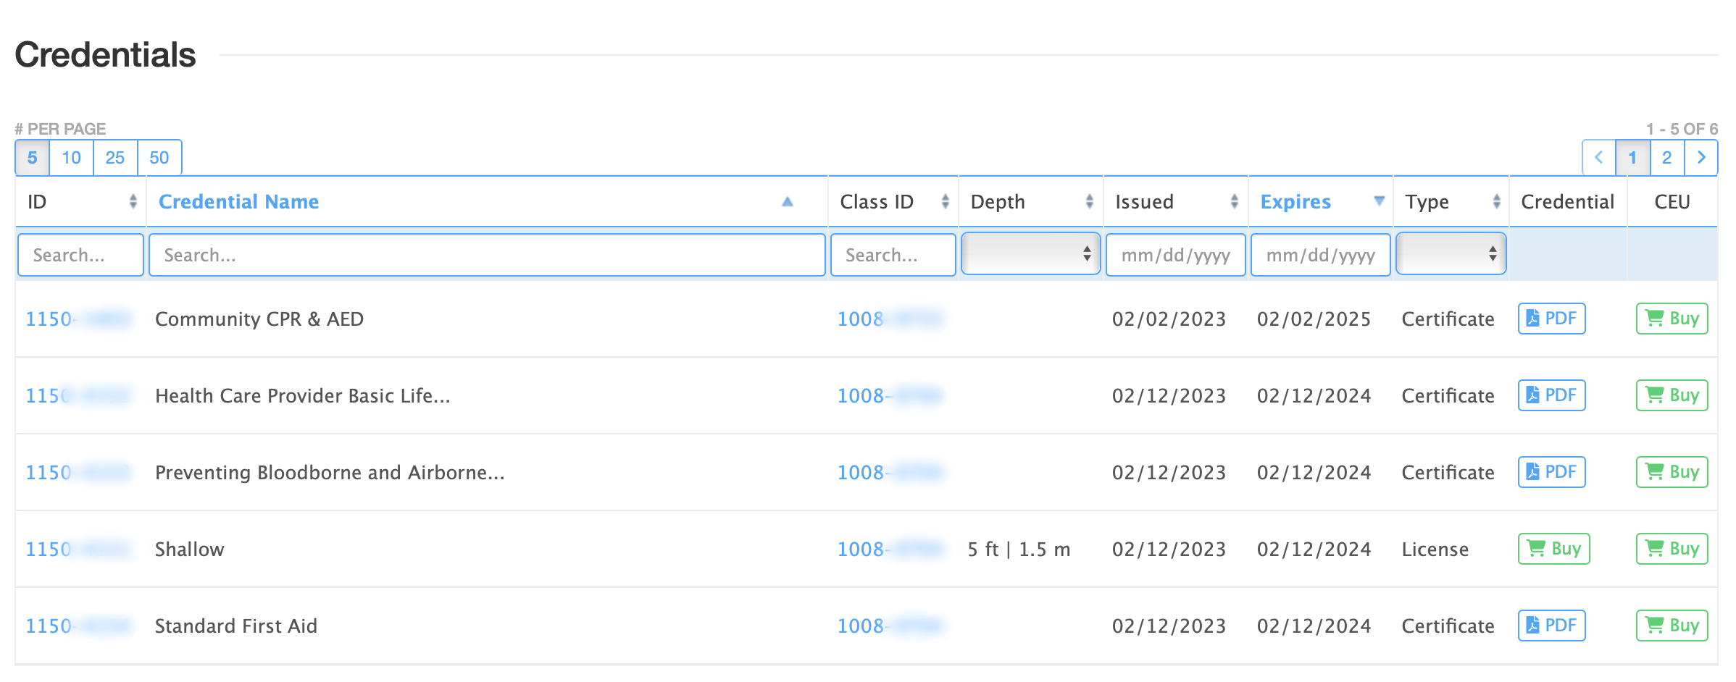Buy CEU for Community CPR & AED
1736x682 pixels.
click(x=1671, y=319)
